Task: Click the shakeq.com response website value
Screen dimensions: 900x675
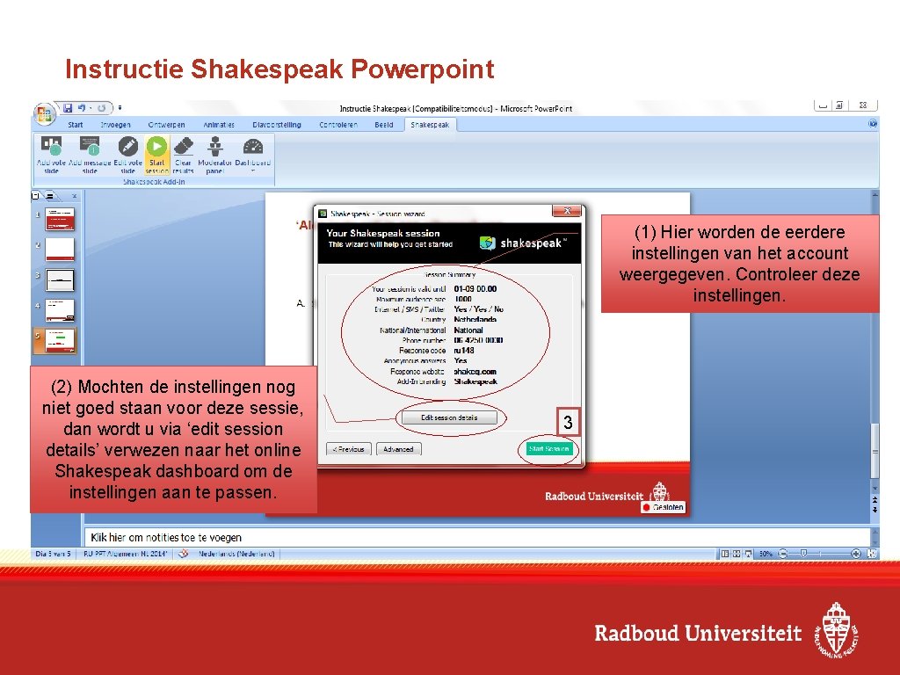Action: pyautogui.click(x=475, y=372)
